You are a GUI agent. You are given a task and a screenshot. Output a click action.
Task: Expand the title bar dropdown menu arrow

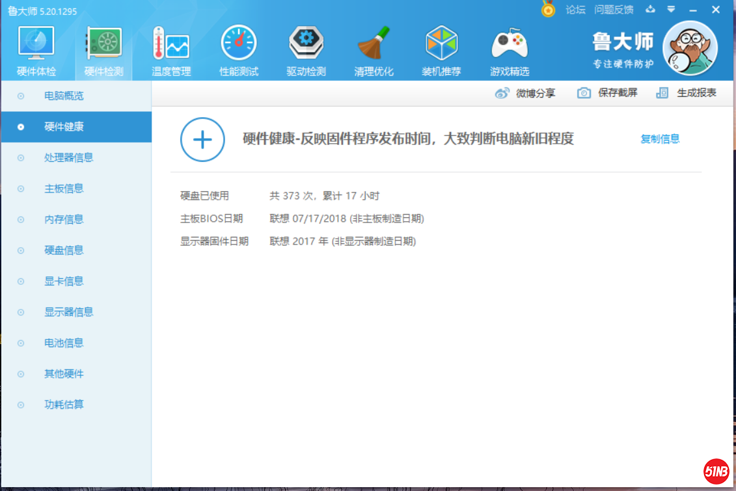pos(671,10)
